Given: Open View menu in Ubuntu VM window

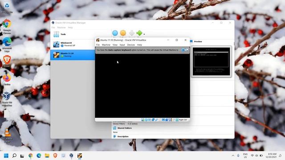Looking at the screenshot, I should tap(115, 45).
